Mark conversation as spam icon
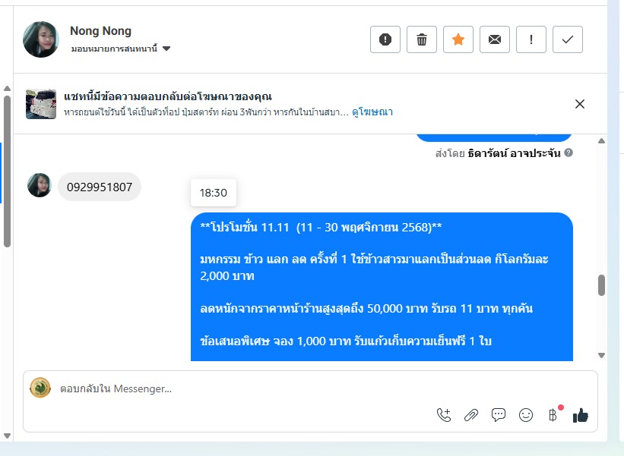This screenshot has width=624, height=456. (x=385, y=39)
